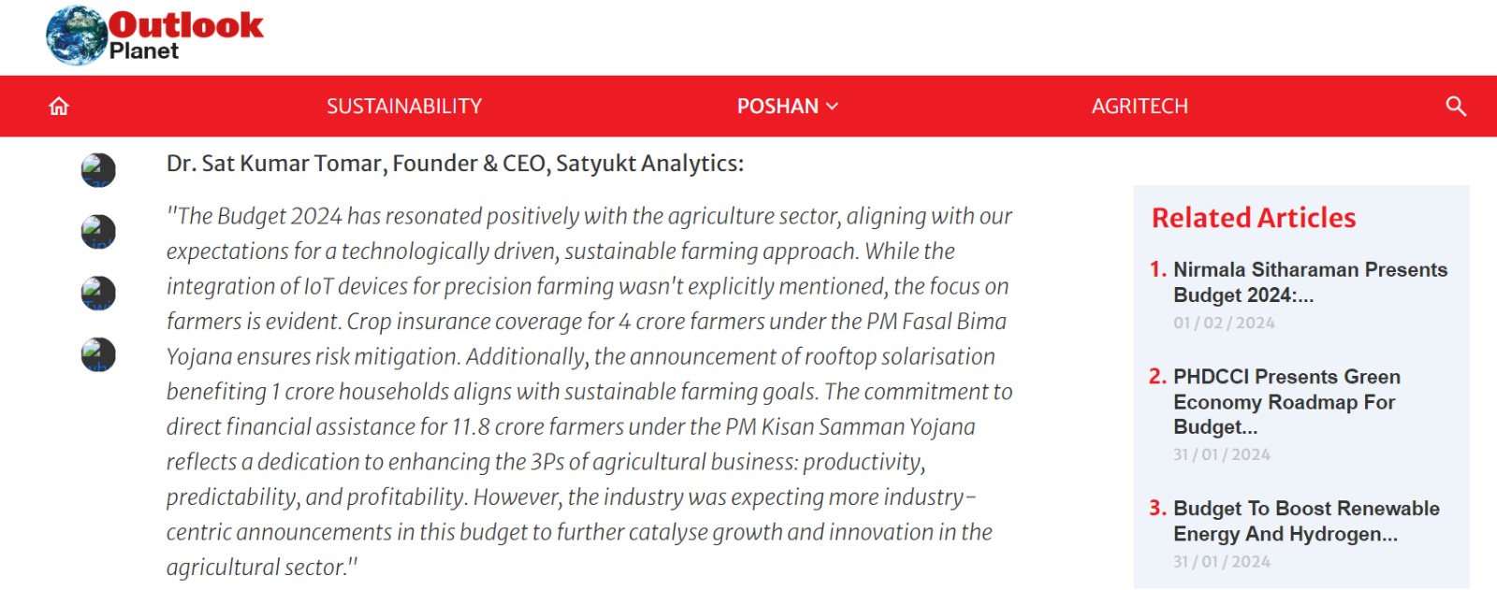Click the Related Articles heading

1254,218
